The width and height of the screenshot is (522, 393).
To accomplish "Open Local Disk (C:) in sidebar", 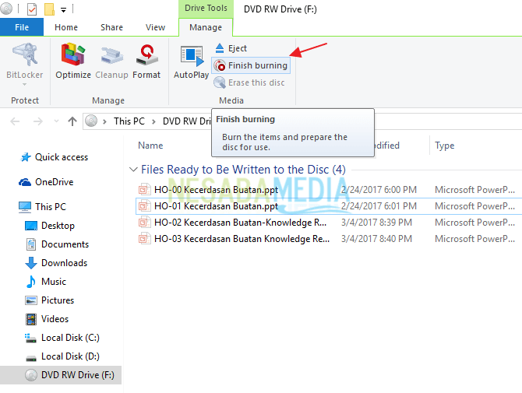I will 70,338.
